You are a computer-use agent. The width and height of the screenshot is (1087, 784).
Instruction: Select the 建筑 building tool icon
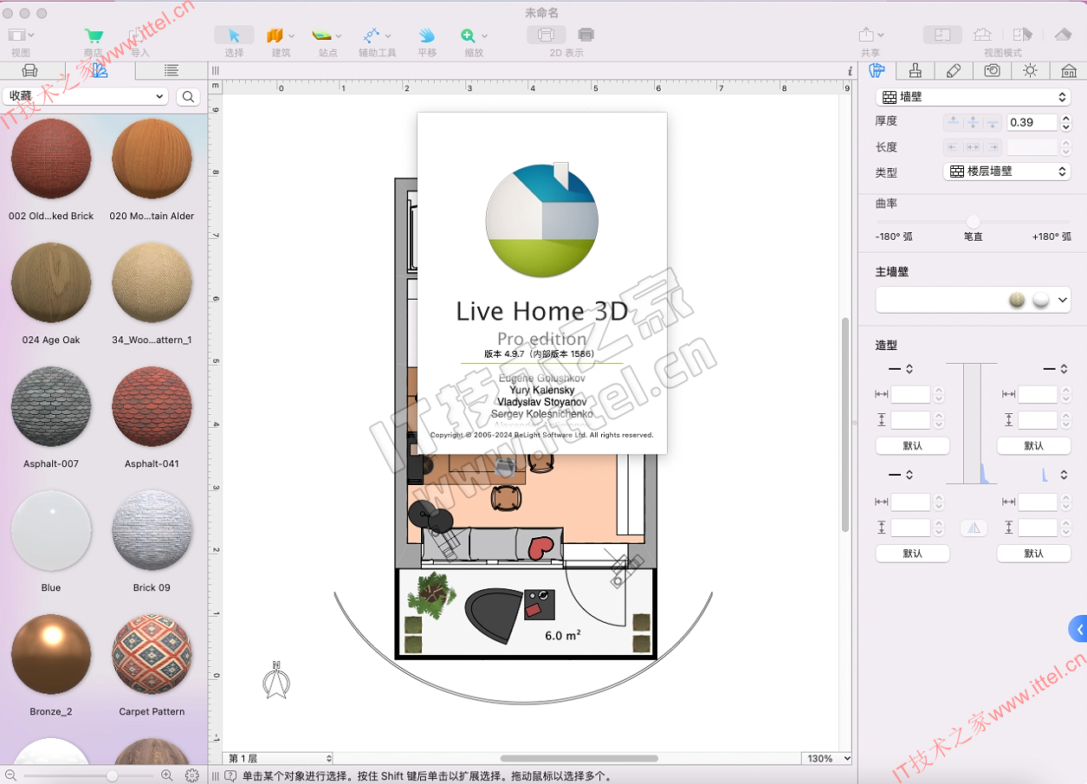pyautogui.click(x=275, y=36)
